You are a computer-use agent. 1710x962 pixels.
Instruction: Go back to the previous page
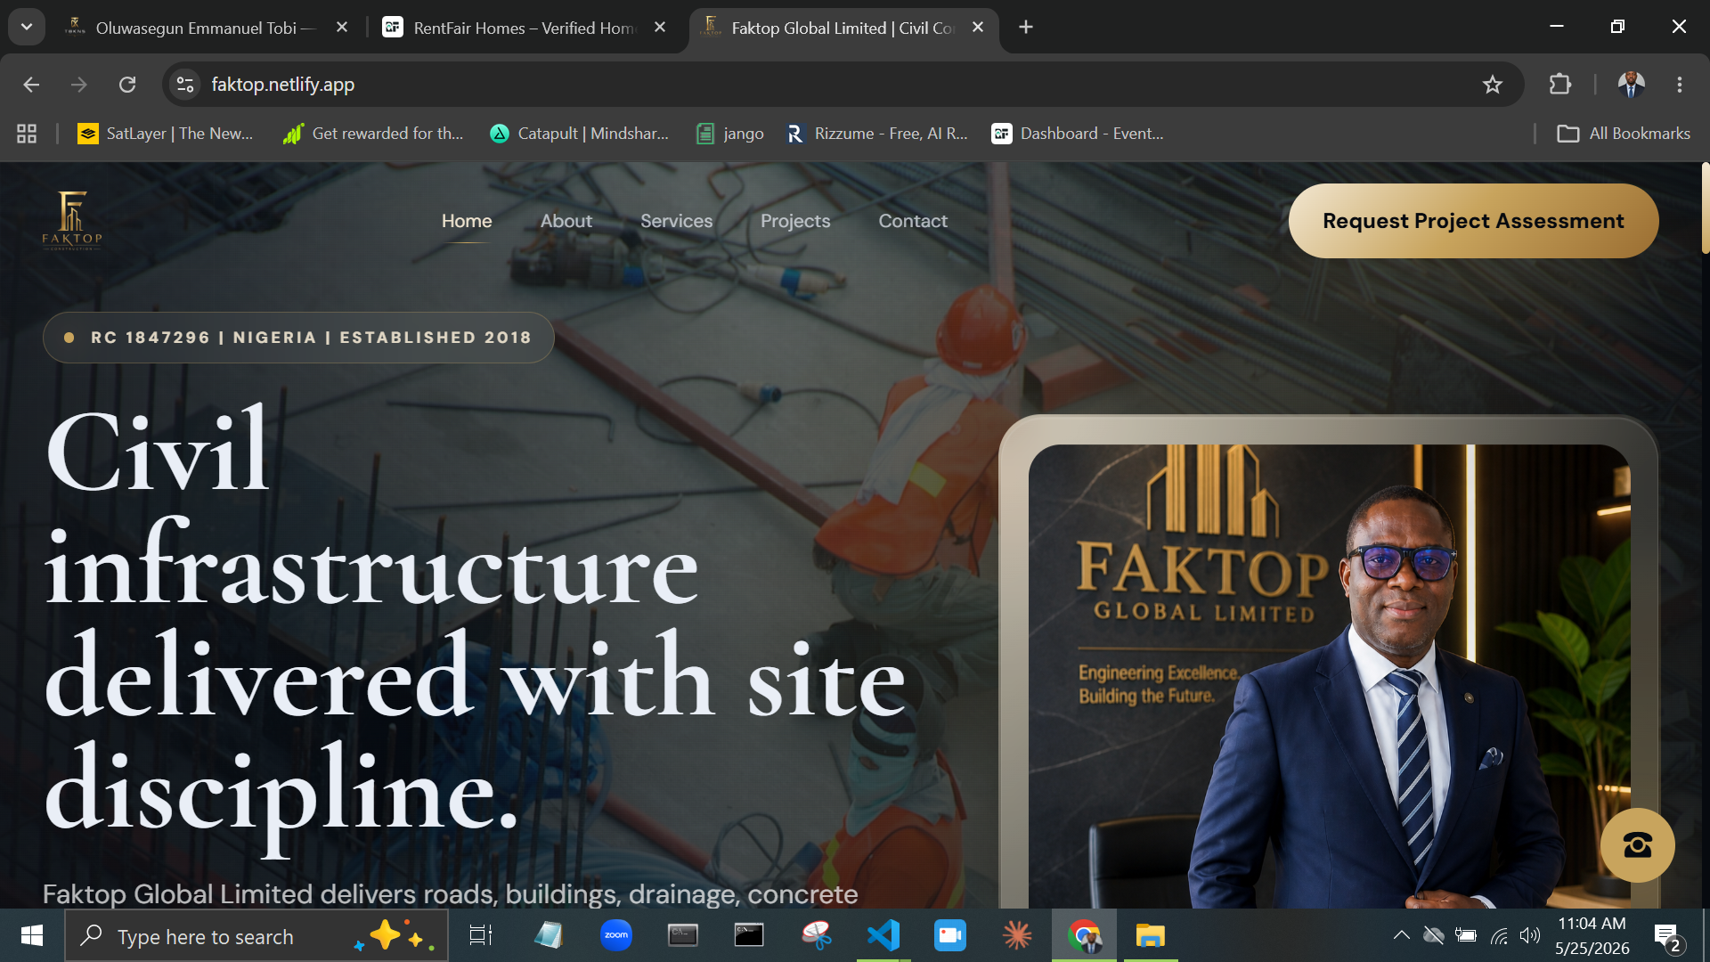[x=31, y=85]
